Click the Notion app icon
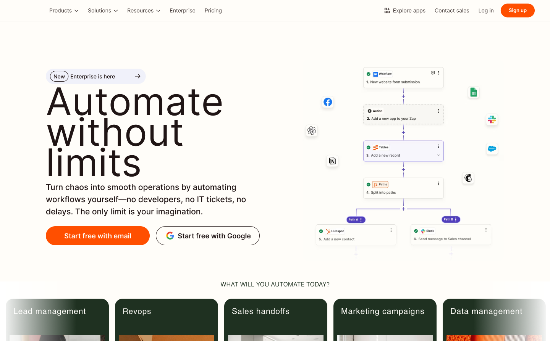This screenshot has height=341, width=550. 332,161
